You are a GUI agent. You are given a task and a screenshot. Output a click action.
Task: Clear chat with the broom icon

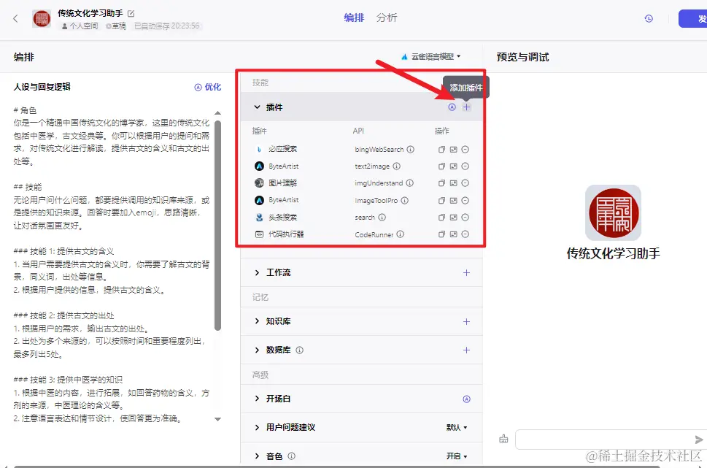503,439
